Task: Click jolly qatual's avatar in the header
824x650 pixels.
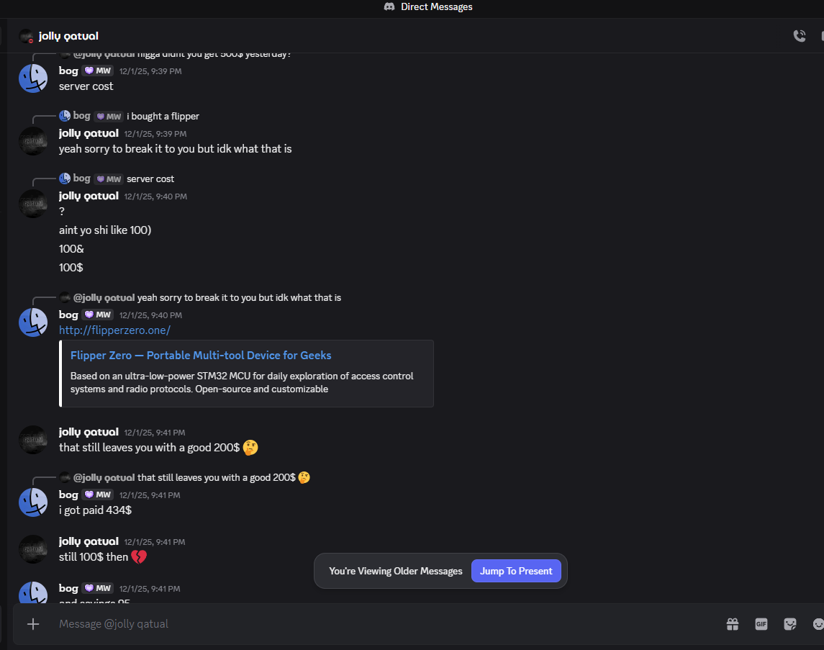Action: point(27,36)
